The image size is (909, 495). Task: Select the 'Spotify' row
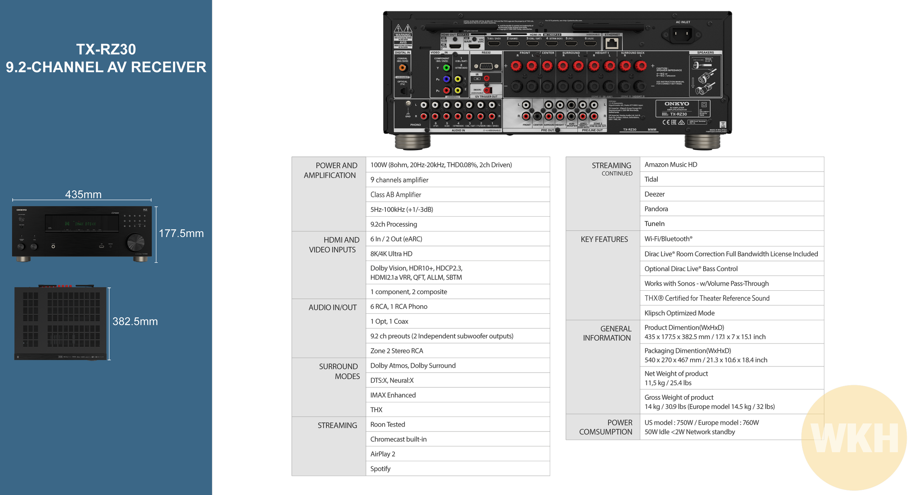click(x=457, y=468)
